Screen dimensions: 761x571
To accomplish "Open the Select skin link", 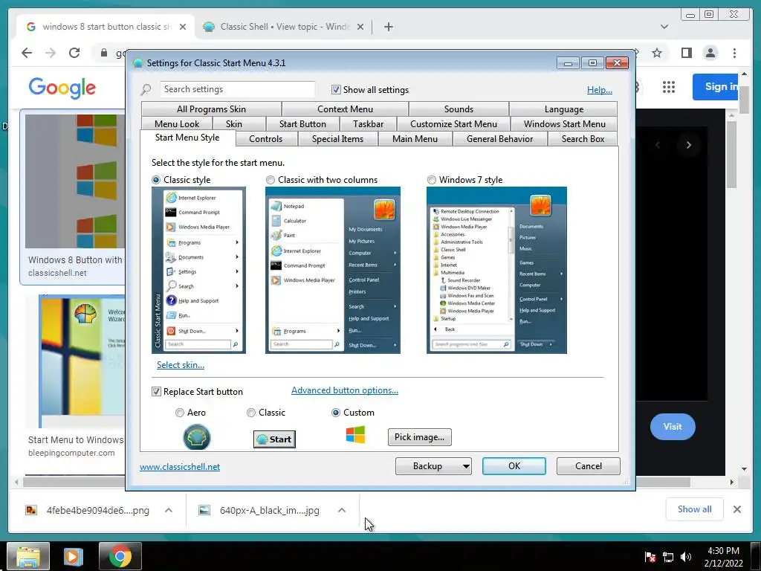I will coord(181,364).
